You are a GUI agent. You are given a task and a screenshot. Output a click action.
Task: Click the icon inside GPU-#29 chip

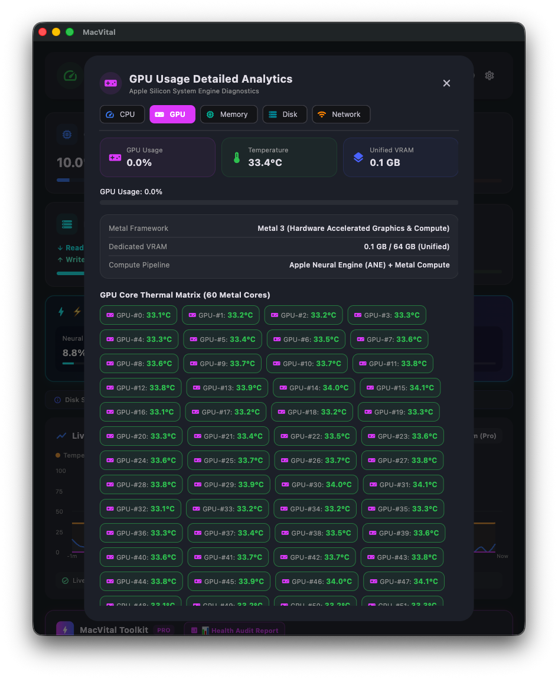198,485
